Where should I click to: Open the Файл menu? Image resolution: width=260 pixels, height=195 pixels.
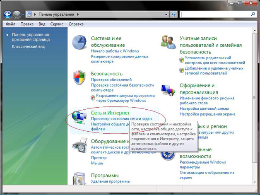point(10,24)
